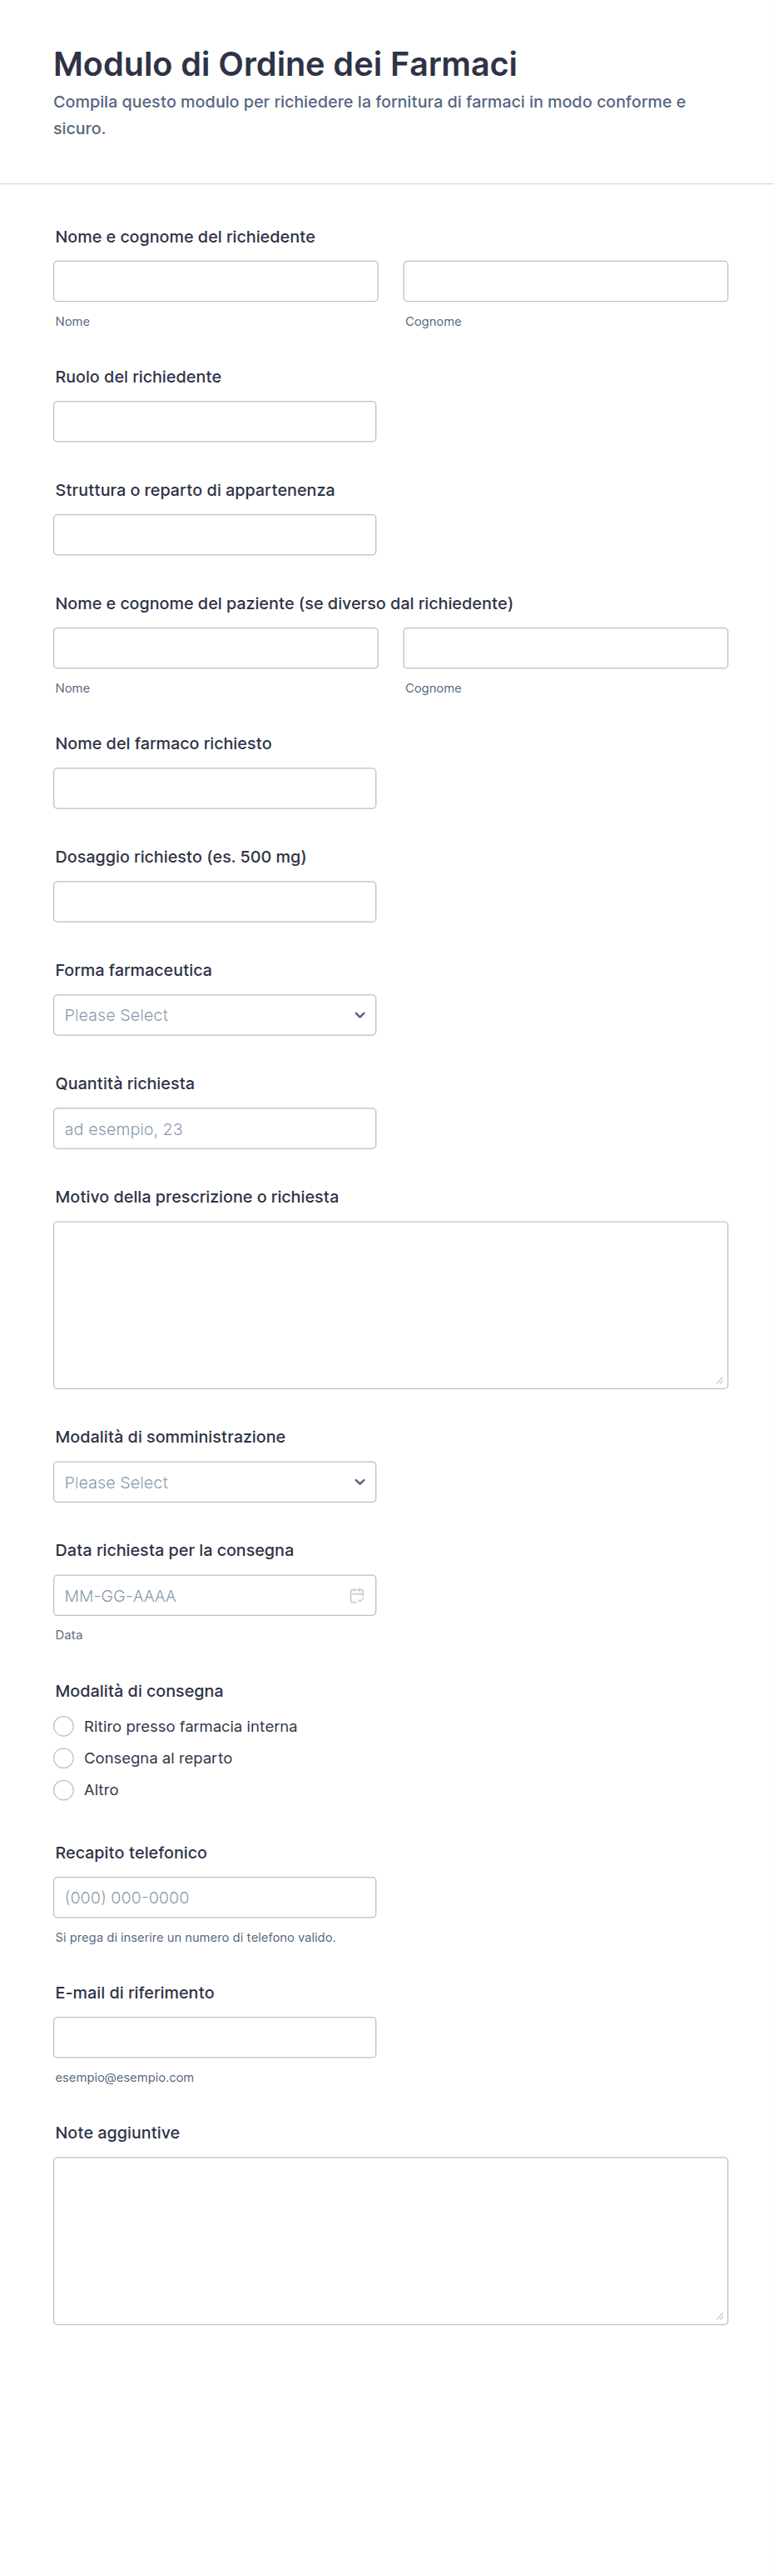The image size is (774, 2576).
Task: Click Struttura o reparto di appartenenza field
Action: pos(214,535)
